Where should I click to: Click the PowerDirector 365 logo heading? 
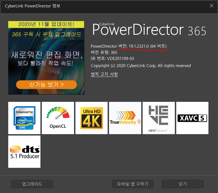[x=149, y=30]
